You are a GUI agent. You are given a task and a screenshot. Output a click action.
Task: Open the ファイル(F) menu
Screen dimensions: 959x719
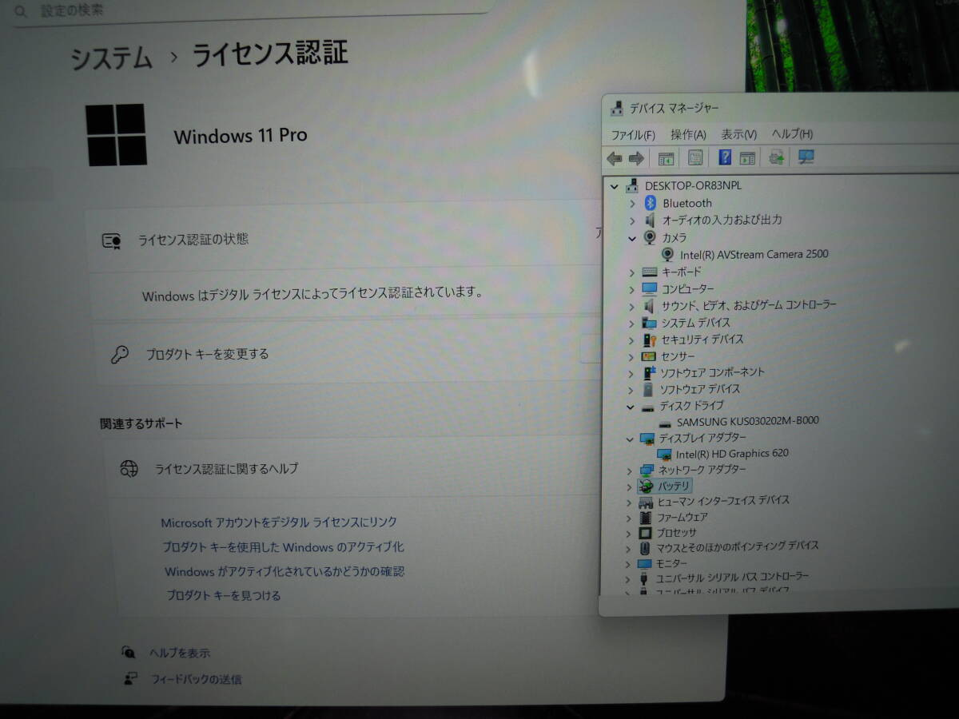point(633,134)
